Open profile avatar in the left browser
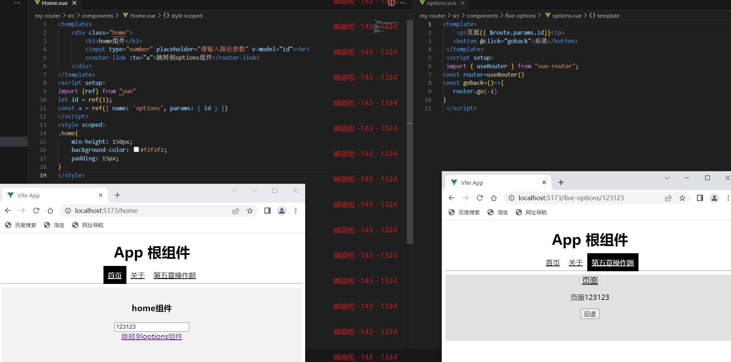This screenshot has height=362, width=731. (282, 211)
